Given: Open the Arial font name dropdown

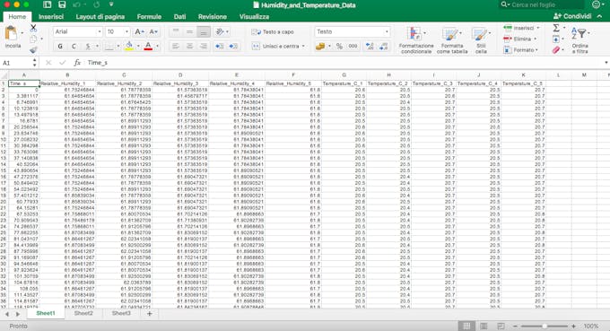Looking at the screenshot, I should [100, 32].
